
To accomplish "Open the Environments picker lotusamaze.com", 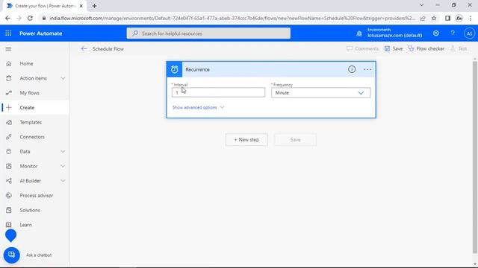I will coord(394,33).
